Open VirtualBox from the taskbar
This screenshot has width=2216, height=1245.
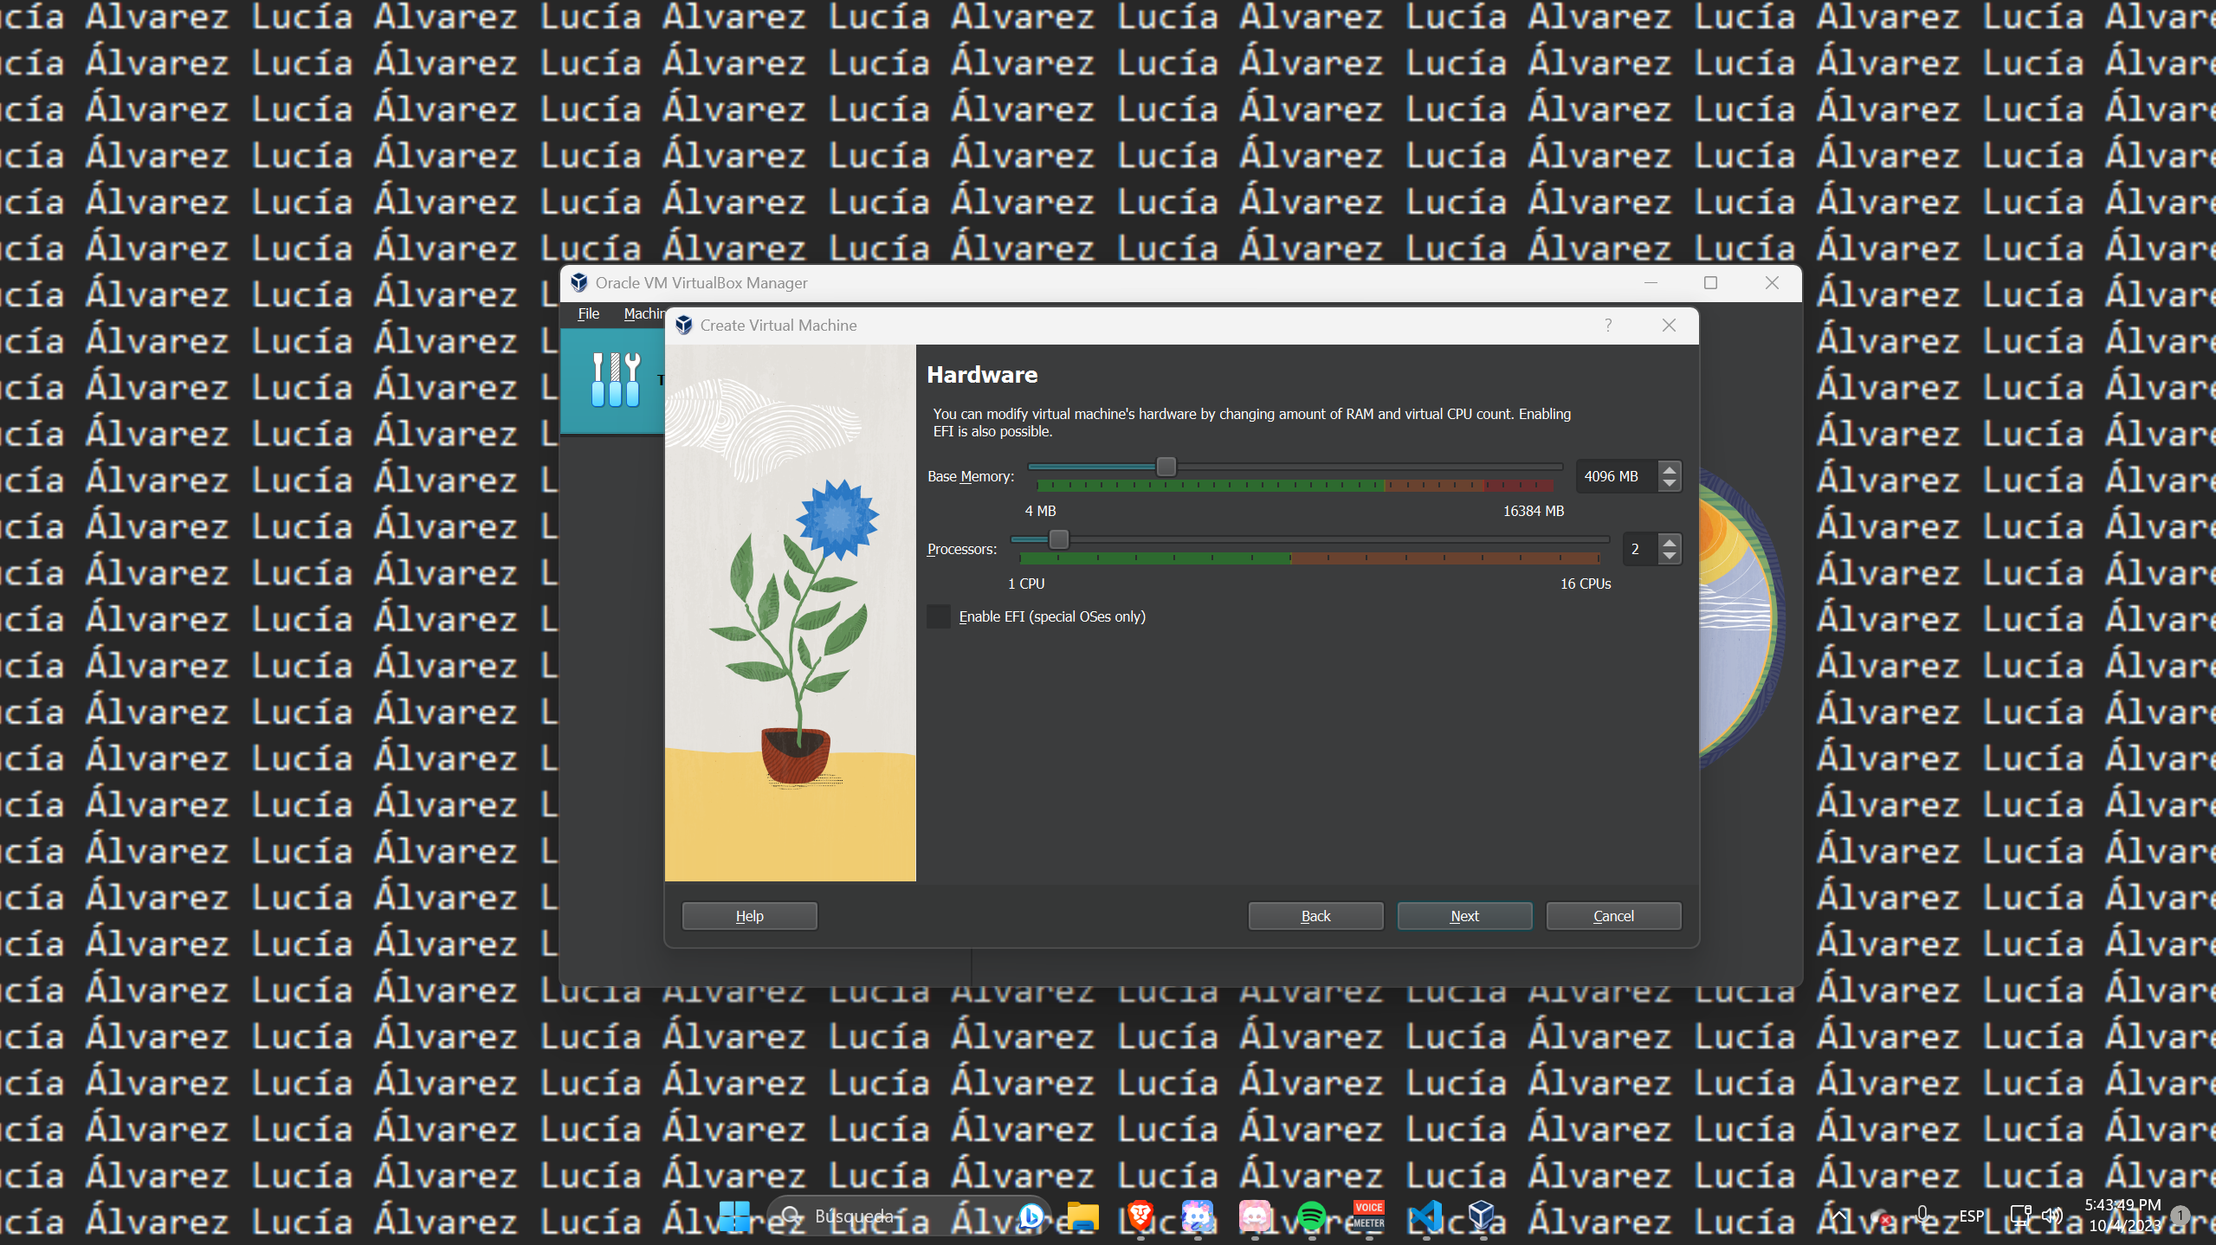(x=1483, y=1216)
